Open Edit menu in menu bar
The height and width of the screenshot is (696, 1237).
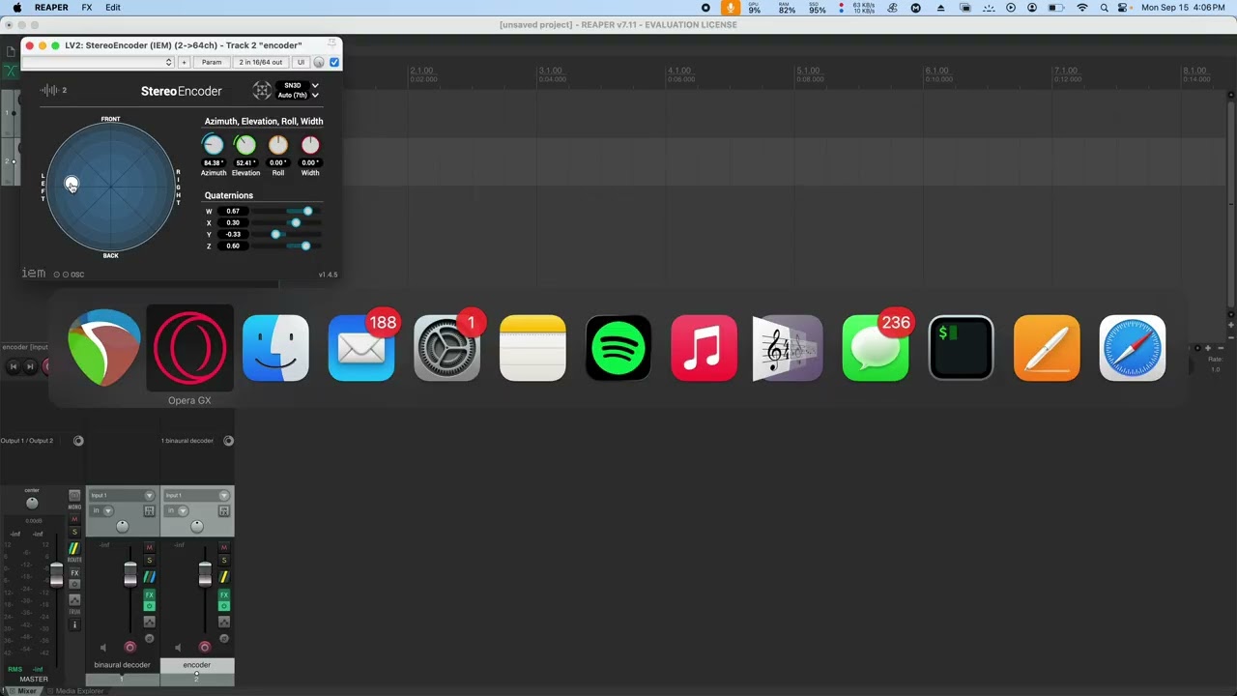pos(113,7)
